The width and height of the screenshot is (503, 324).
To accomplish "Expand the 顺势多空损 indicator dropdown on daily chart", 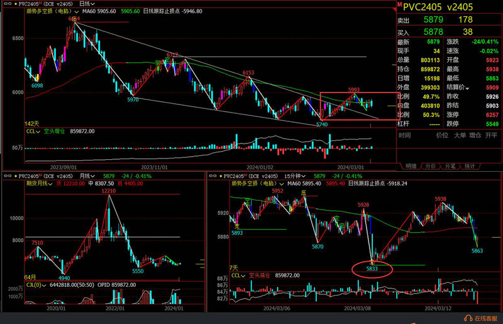I will click(x=77, y=11).
